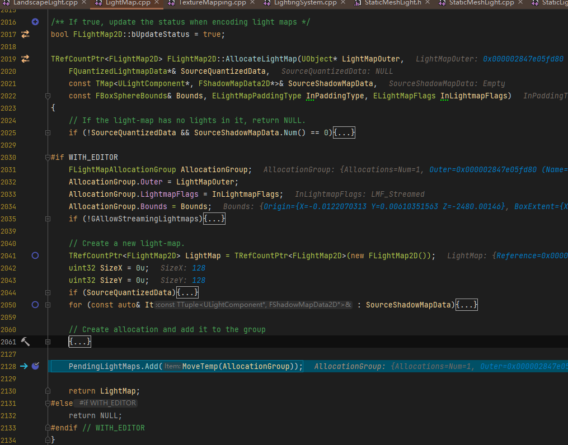Image resolution: width=568 pixels, height=445 pixels.
Task: Expand the folded {...} after !GAllowStreamingLightmaps
Action: [x=214, y=219]
